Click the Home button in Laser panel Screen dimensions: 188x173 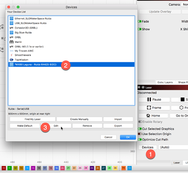pyautogui.click(x=153, y=116)
